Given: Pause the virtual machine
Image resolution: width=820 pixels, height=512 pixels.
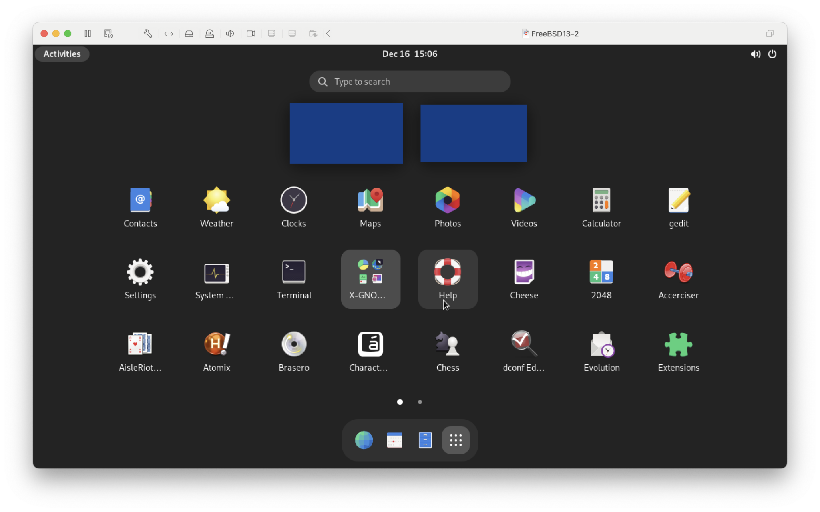Looking at the screenshot, I should [88, 34].
